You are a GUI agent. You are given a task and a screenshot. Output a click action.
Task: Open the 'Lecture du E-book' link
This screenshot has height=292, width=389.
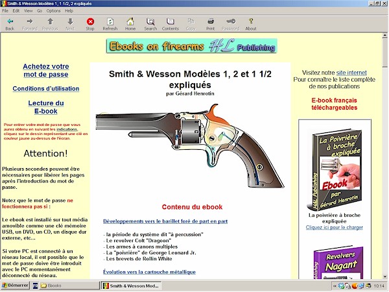pyautogui.click(x=46, y=107)
